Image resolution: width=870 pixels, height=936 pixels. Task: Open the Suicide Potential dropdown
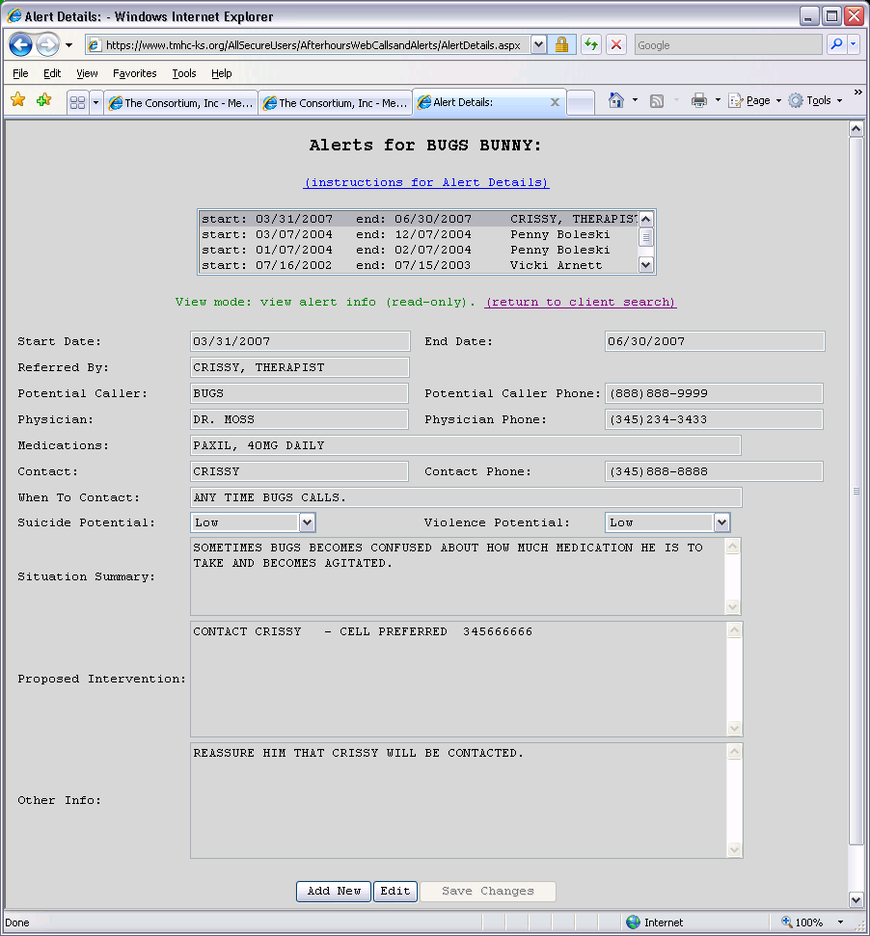[x=253, y=522]
